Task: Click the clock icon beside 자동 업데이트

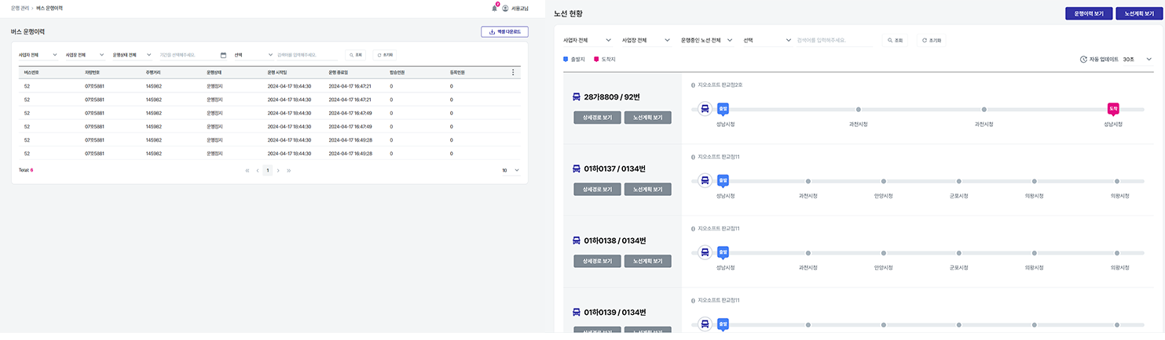Action: (1084, 59)
